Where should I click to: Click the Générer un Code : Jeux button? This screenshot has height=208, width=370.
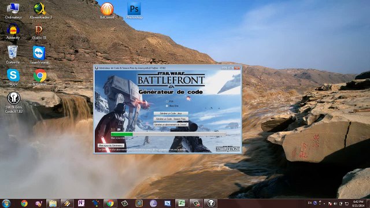tap(171, 113)
